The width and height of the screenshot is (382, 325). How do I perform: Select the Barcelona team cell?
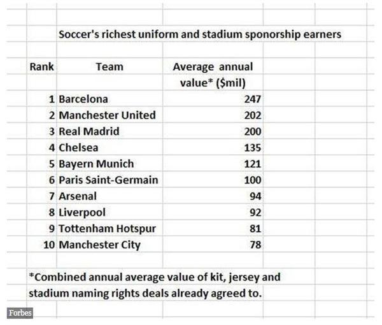click(x=83, y=99)
